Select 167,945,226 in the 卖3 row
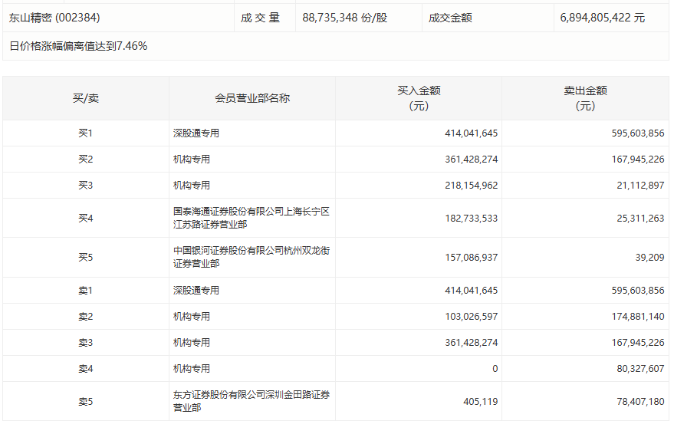 pyautogui.click(x=638, y=343)
